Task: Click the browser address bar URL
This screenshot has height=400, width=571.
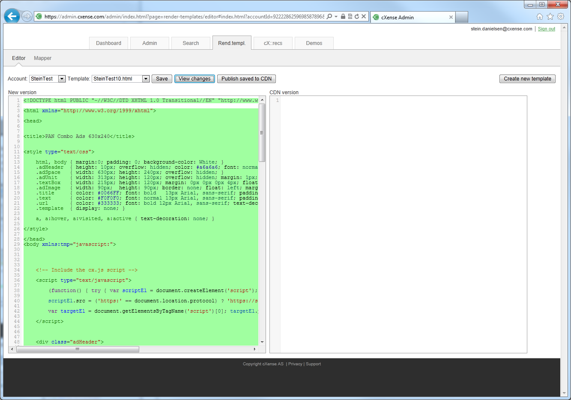Action: click(x=184, y=17)
